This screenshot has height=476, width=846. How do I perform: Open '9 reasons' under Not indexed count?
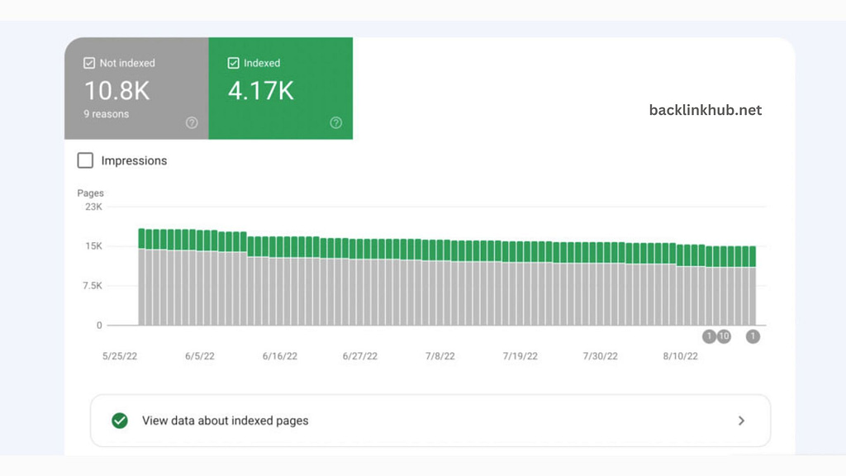click(106, 114)
